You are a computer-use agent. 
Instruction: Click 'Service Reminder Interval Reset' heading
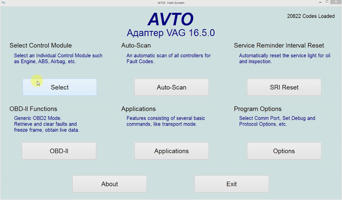tap(279, 45)
